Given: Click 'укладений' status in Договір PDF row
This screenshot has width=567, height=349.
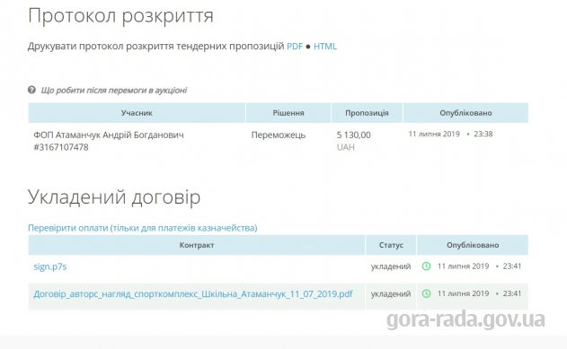Looking at the screenshot, I should click(x=391, y=293).
